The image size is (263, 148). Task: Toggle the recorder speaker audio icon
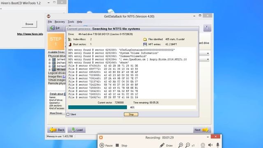coord(210,145)
